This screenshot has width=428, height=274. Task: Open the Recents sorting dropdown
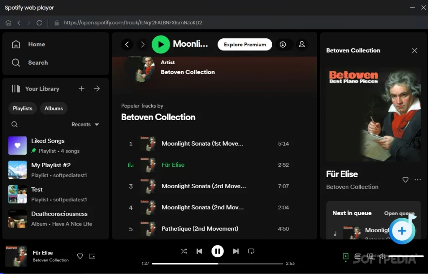click(85, 124)
